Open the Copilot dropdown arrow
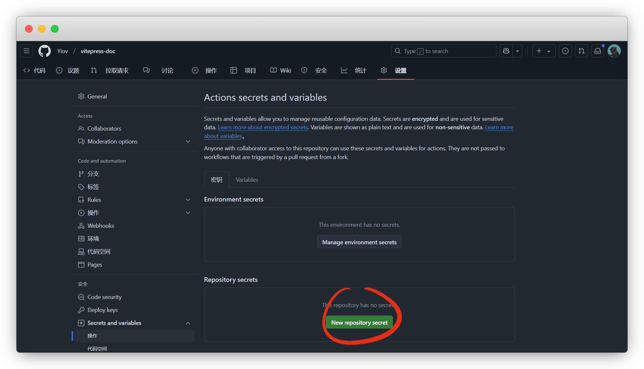Image resolution: width=644 pixels, height=369 pixels. (517, 51)
